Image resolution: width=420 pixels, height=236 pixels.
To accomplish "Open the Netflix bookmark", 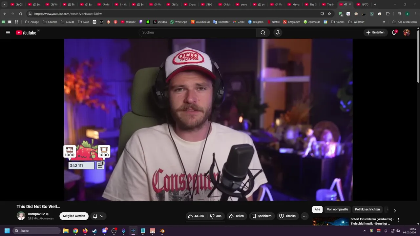I will click(x=273, y=22).
